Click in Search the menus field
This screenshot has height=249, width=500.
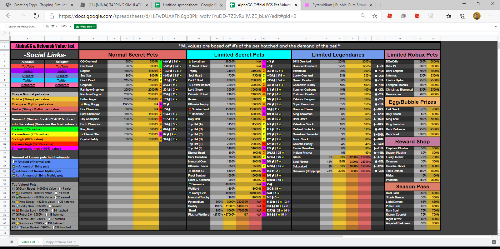[x=25, y=27]
